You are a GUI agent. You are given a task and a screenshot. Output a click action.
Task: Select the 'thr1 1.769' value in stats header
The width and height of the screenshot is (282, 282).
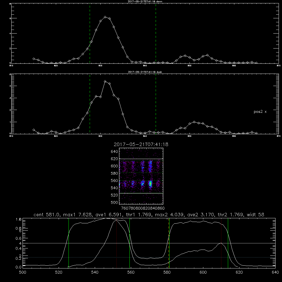click(x=139, y=215)
